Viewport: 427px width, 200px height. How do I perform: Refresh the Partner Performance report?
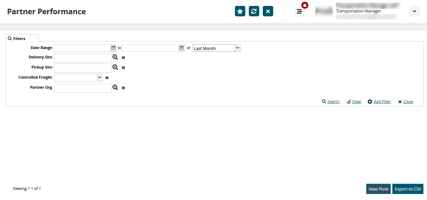click(x=254, y=11)
